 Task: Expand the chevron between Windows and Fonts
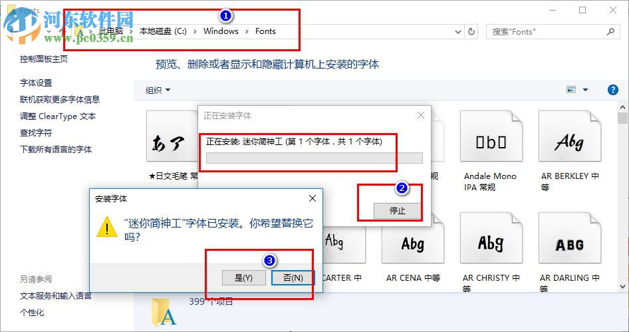click(x=247, y=31)
